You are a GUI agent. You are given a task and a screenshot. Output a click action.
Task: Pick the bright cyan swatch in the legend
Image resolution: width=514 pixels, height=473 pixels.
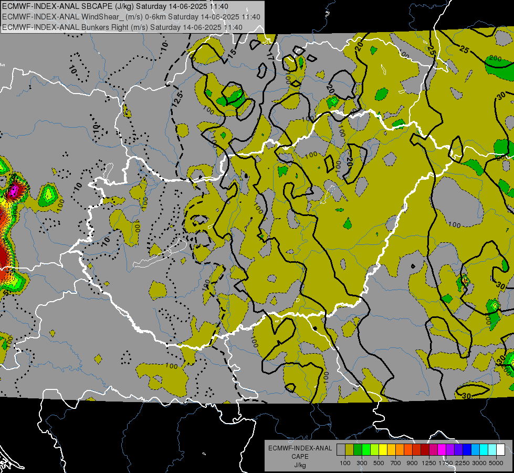coord(484,450)
